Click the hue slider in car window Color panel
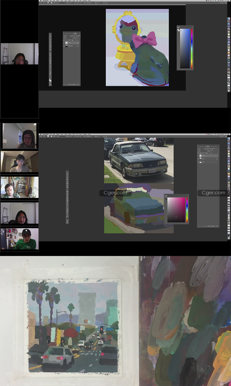 [187, 210]
